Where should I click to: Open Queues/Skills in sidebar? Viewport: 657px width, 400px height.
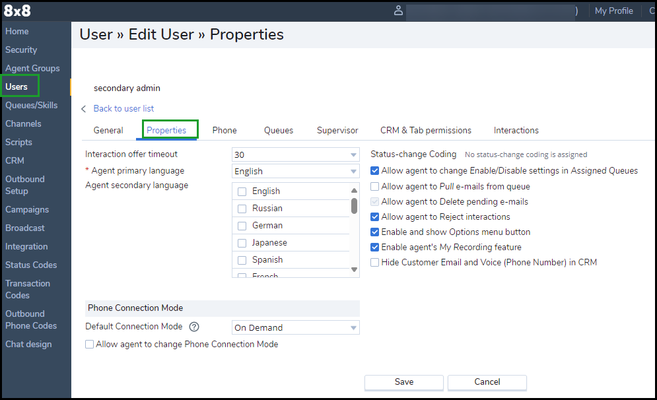coord(32,105)
